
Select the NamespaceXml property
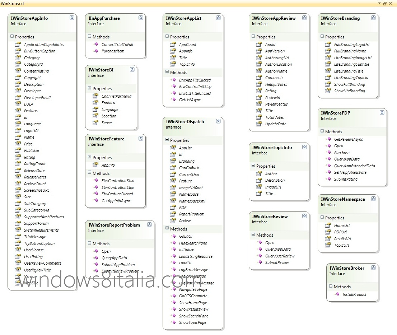click(x=192, y=201)
